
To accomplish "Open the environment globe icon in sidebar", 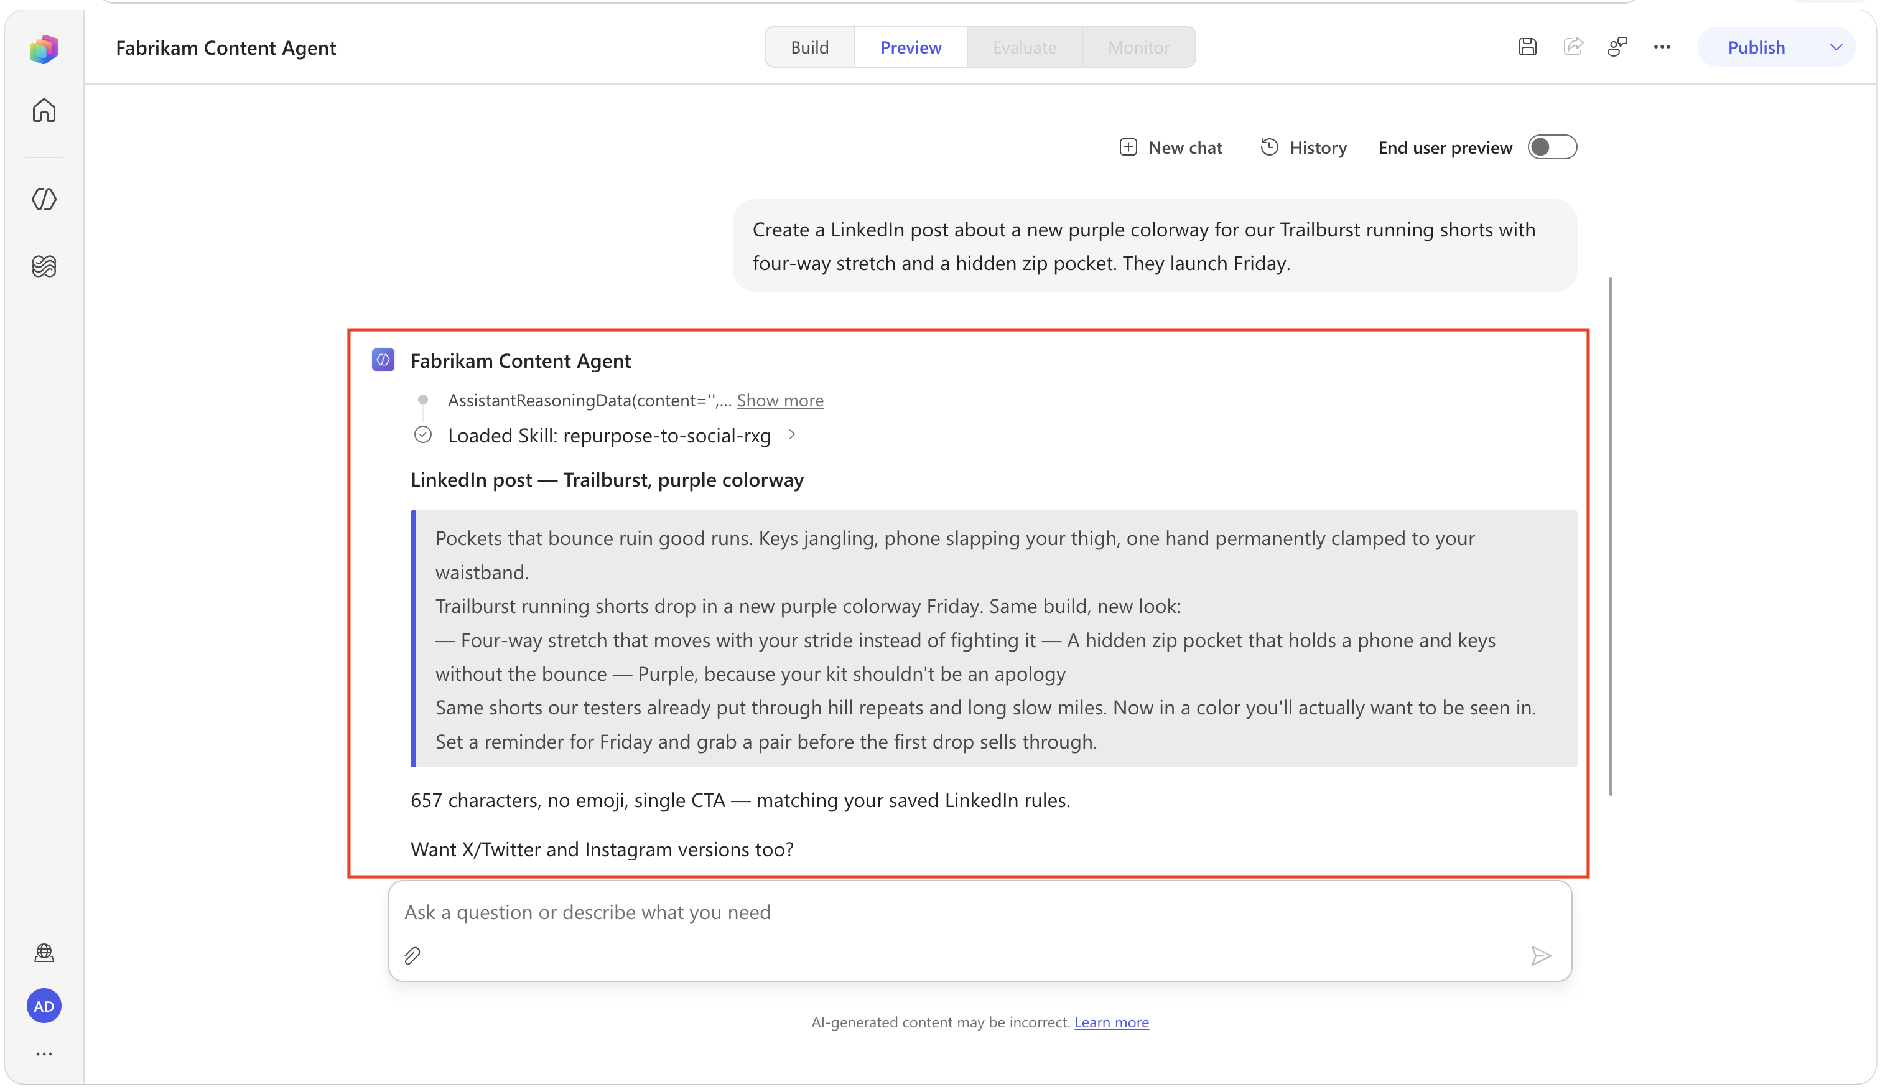I will 44,953.
